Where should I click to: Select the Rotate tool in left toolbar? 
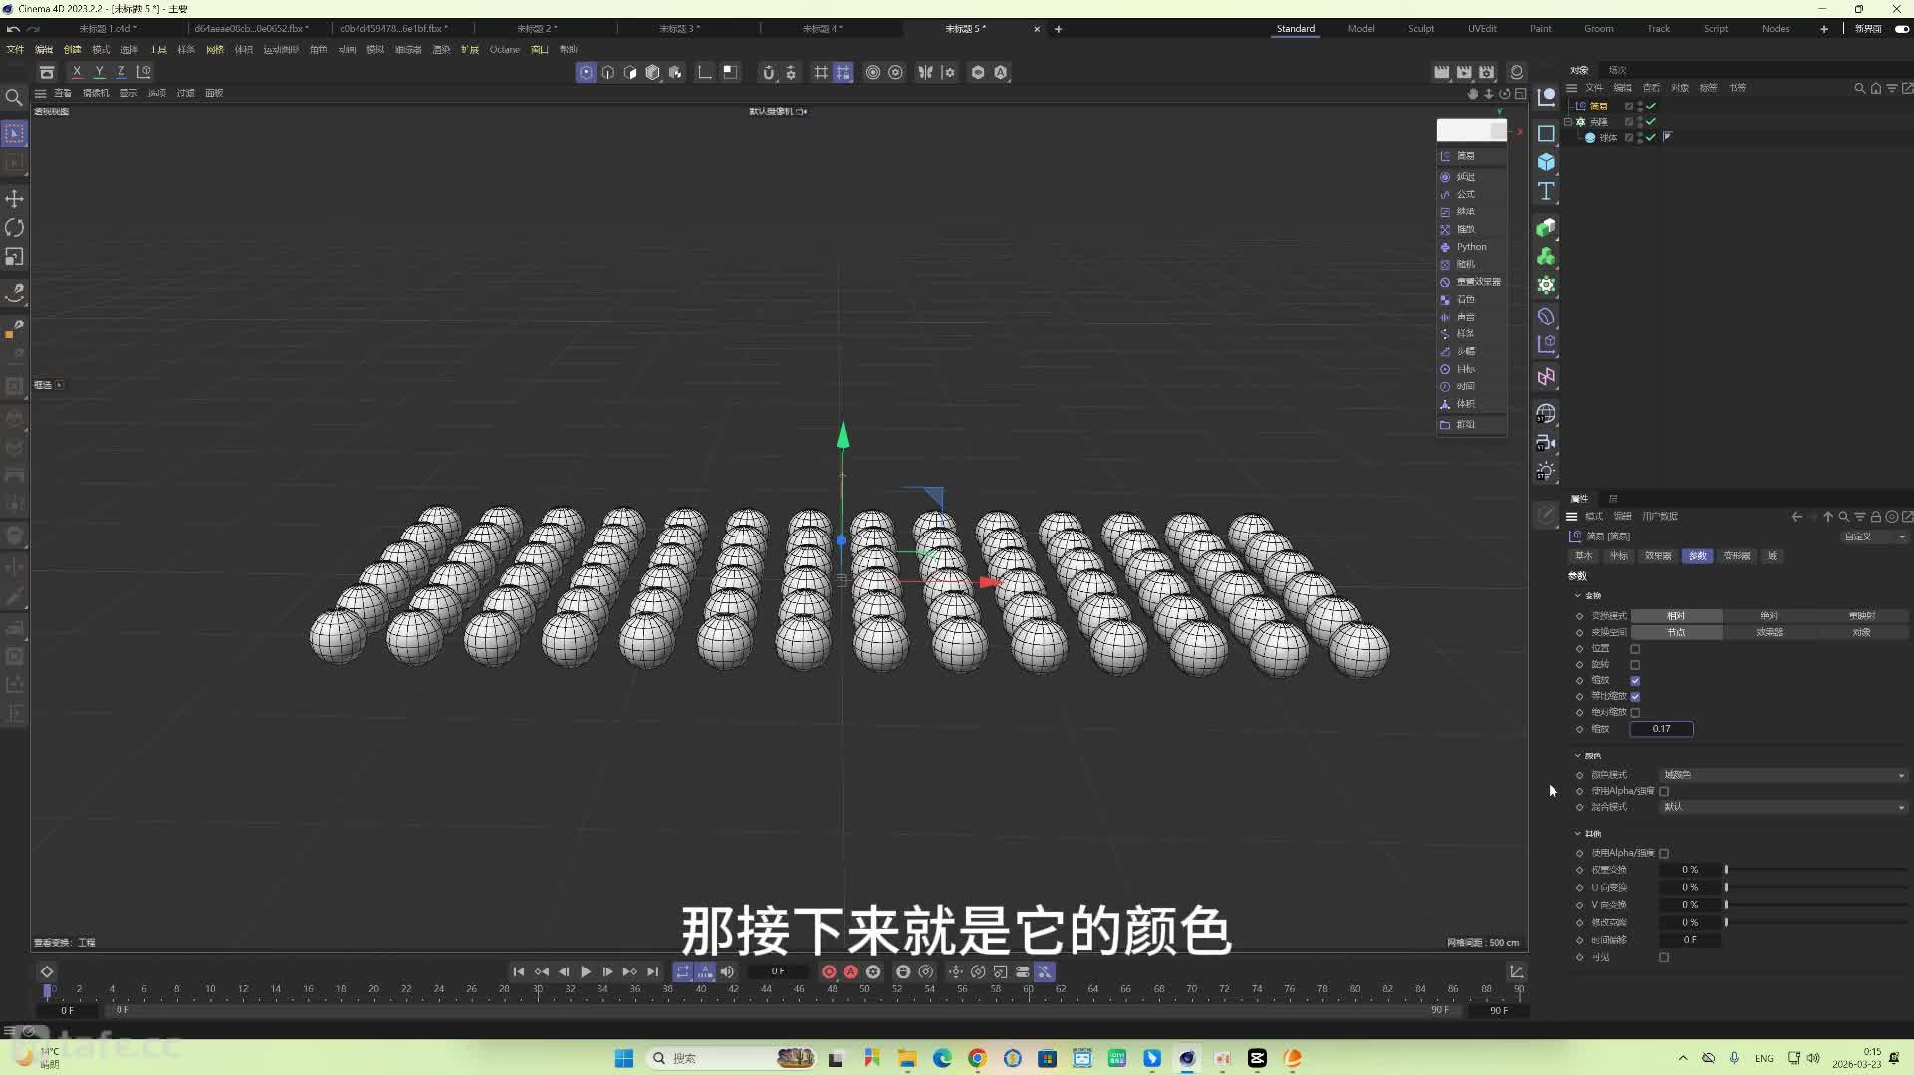pos(14,228)
